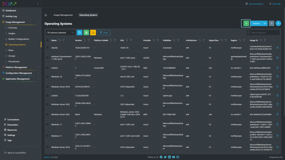This screenshot has height=160, width=285.
Task: Click the green export spreadsheet icon
Action: [86, 33]
